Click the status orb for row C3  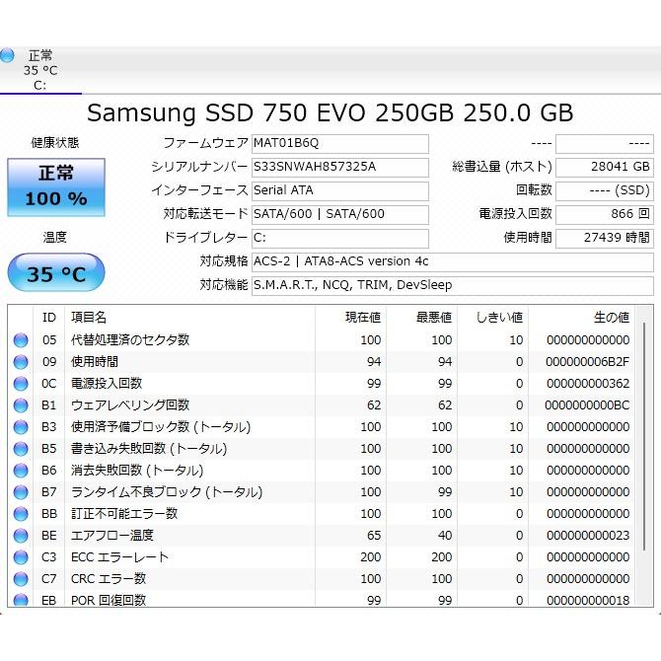click(x=21, y=557)
